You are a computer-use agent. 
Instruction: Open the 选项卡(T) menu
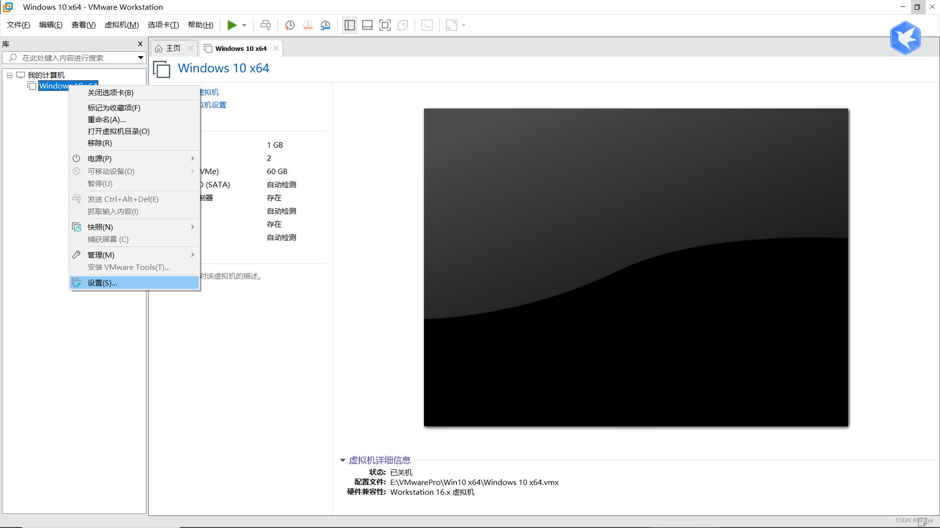[164, 25]
